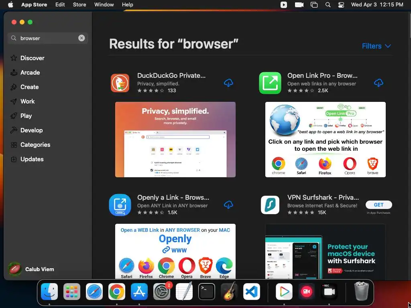This screenshot has height=308, width=411.
Task: Click the search magnifier icon in sidebar
Action: tap(14, 38)
